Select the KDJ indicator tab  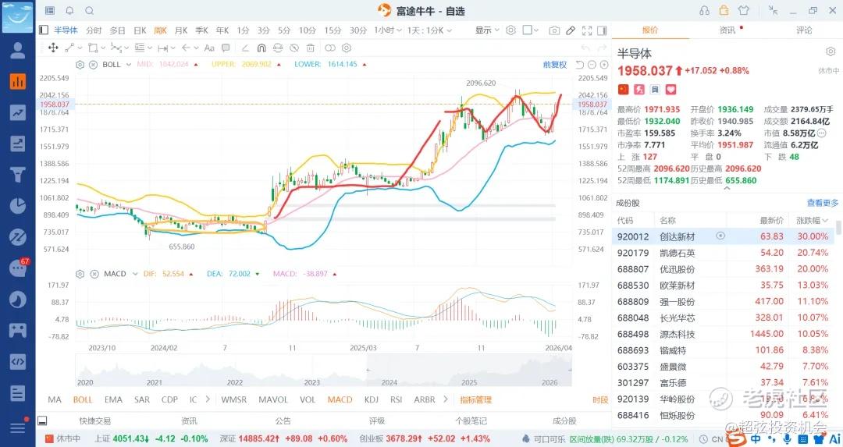[372, 399]
